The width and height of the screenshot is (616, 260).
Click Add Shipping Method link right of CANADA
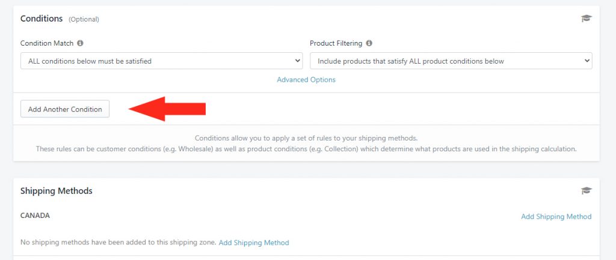pos(556,217)
